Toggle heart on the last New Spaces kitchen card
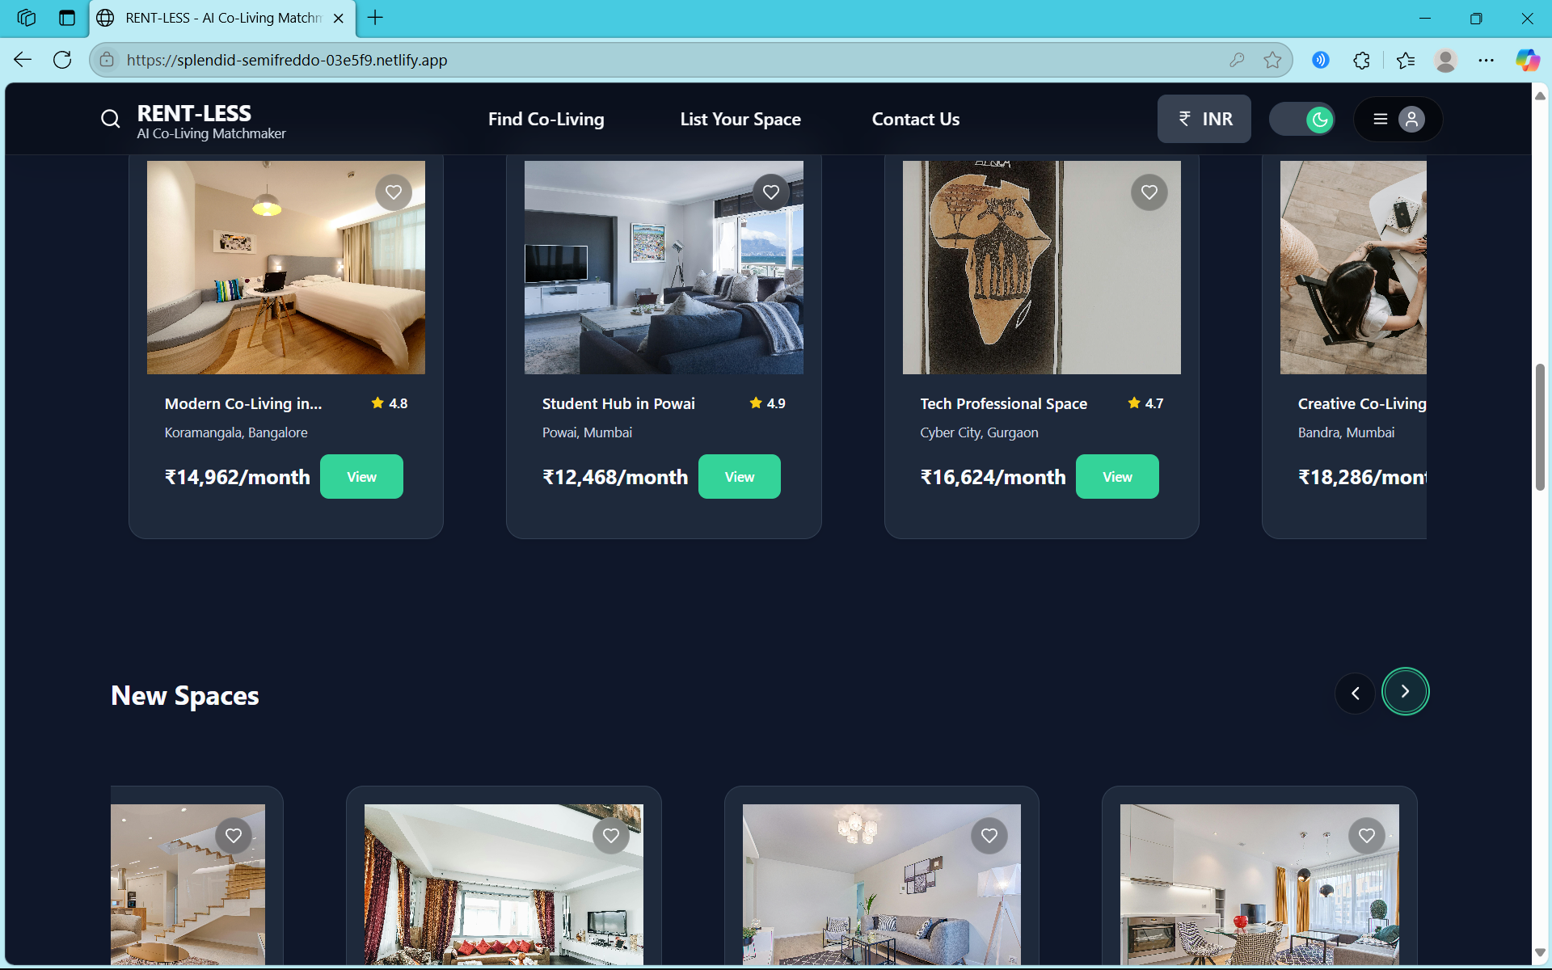Image resolution: width=1552 pixels, height=970 pixels. (1366, 836)
